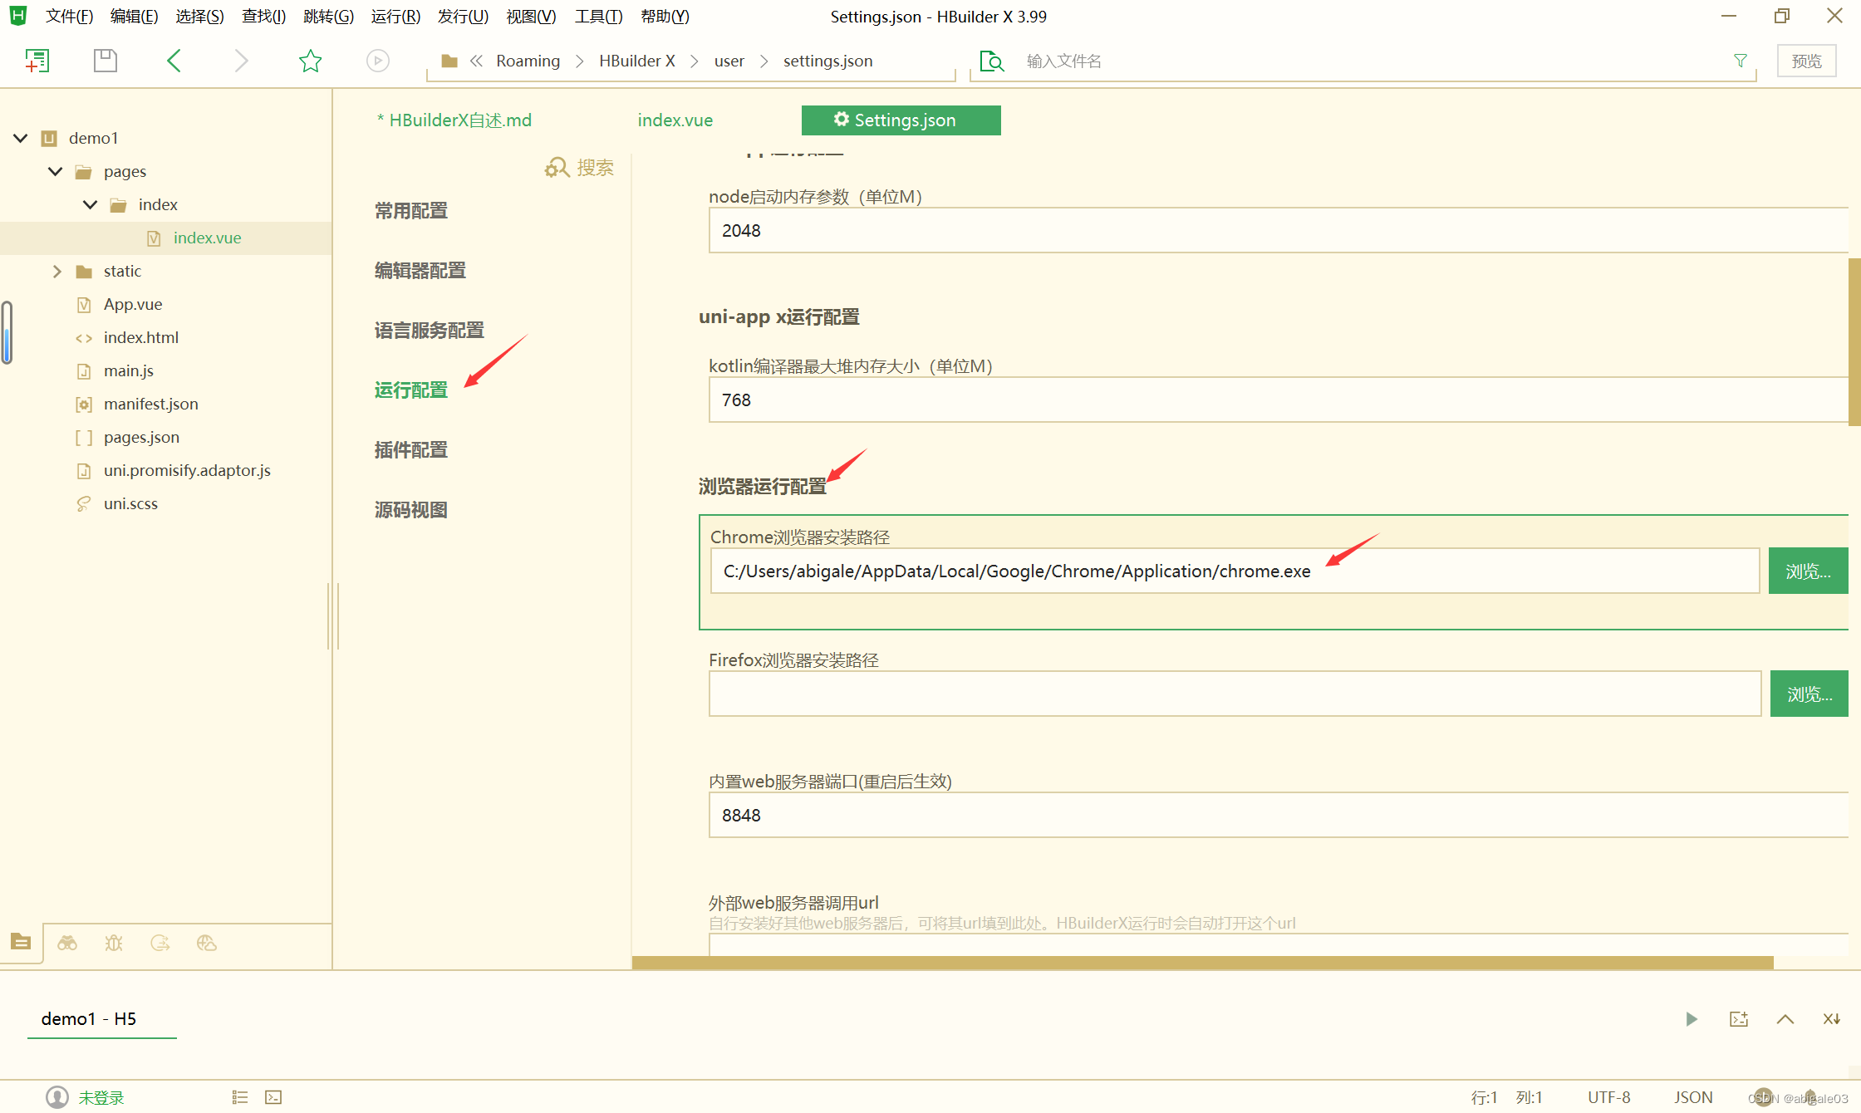Click the settings search icon
The image size is (1861, 1113).
pos(557,168)
